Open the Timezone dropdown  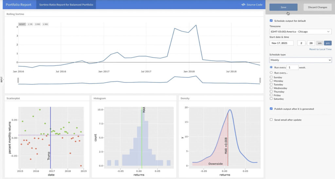pyautogui.click(x=300, y=32)
